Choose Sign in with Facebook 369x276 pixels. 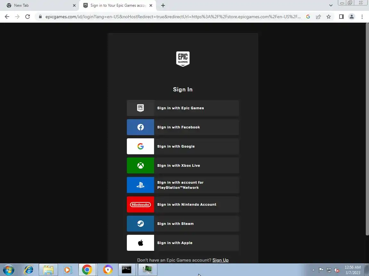(183, 127)
